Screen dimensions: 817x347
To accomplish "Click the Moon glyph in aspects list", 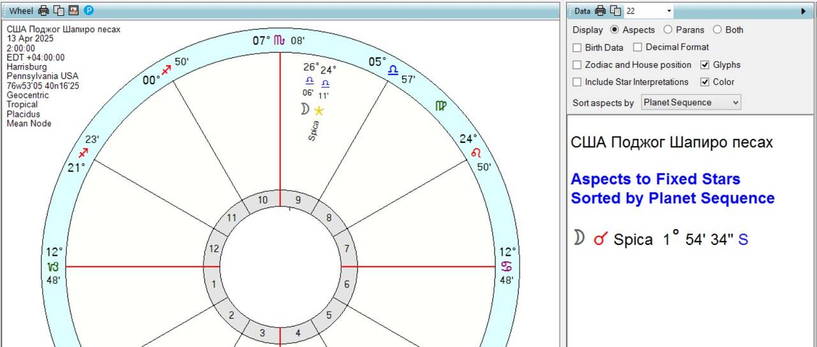I will click(x=579, y=238).
